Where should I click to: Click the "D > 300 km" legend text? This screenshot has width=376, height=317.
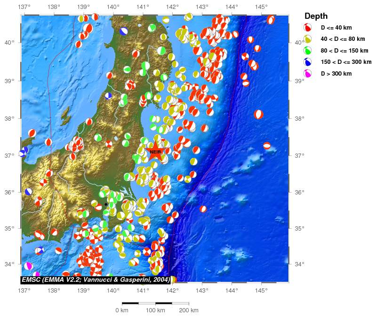click(336, 74)
